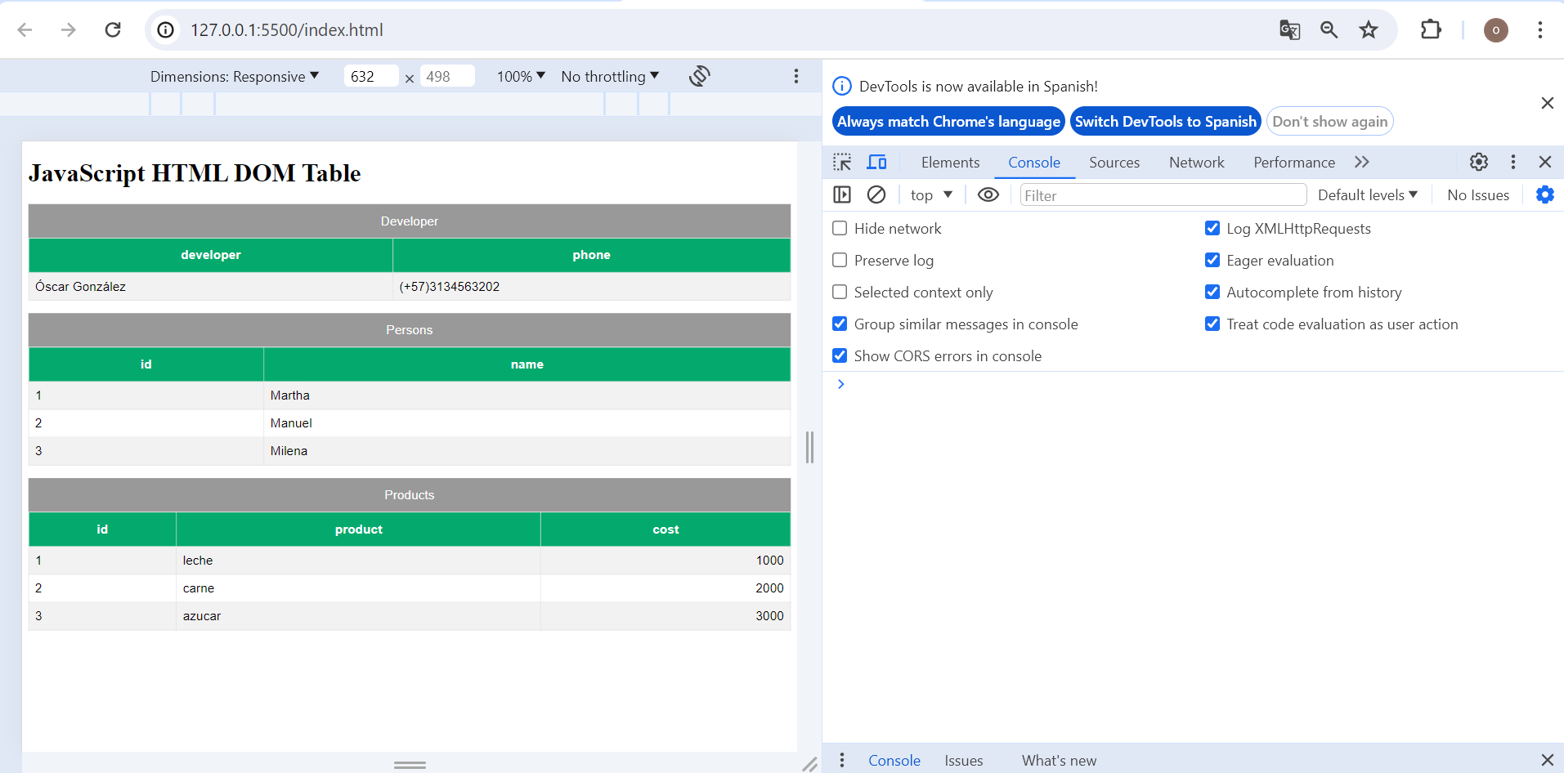This screenshot has height=773, width=1564.
Task: Open No throttling dropdown
Action: (610, 76)
